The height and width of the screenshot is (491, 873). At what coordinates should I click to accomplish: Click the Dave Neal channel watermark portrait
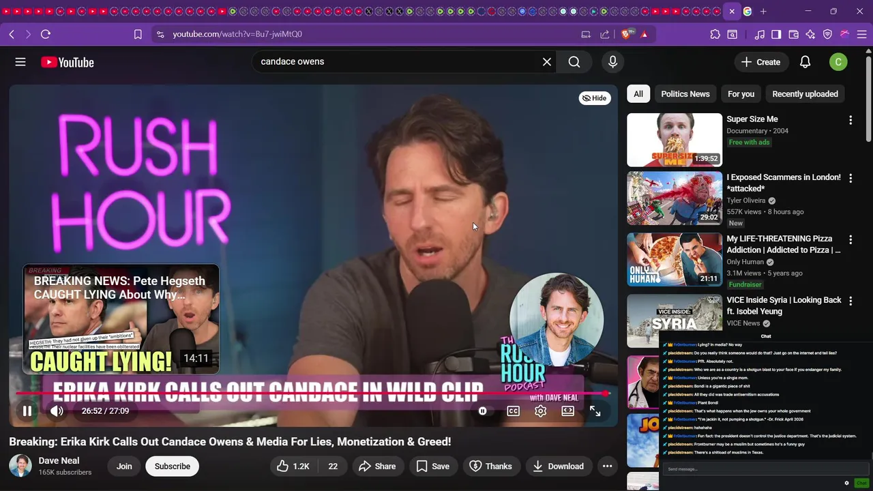[557, 321]
